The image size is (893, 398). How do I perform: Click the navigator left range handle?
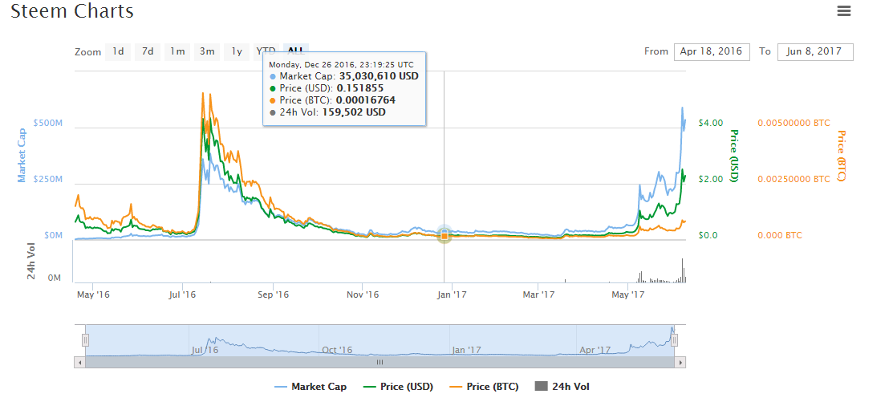pyautogui.click(x=85, y=340)
